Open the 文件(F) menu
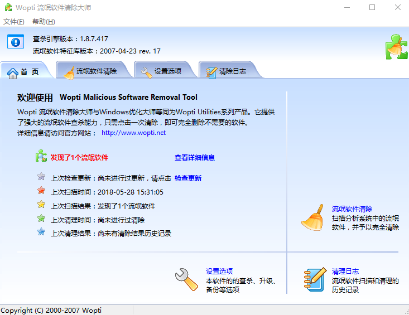This screenshot has width=409, height=315. (14, 22)
